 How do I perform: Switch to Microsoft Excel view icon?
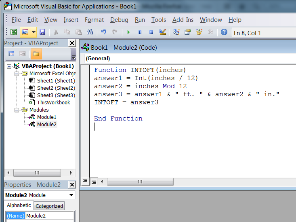pyautogui.click(x=14, y=32)
